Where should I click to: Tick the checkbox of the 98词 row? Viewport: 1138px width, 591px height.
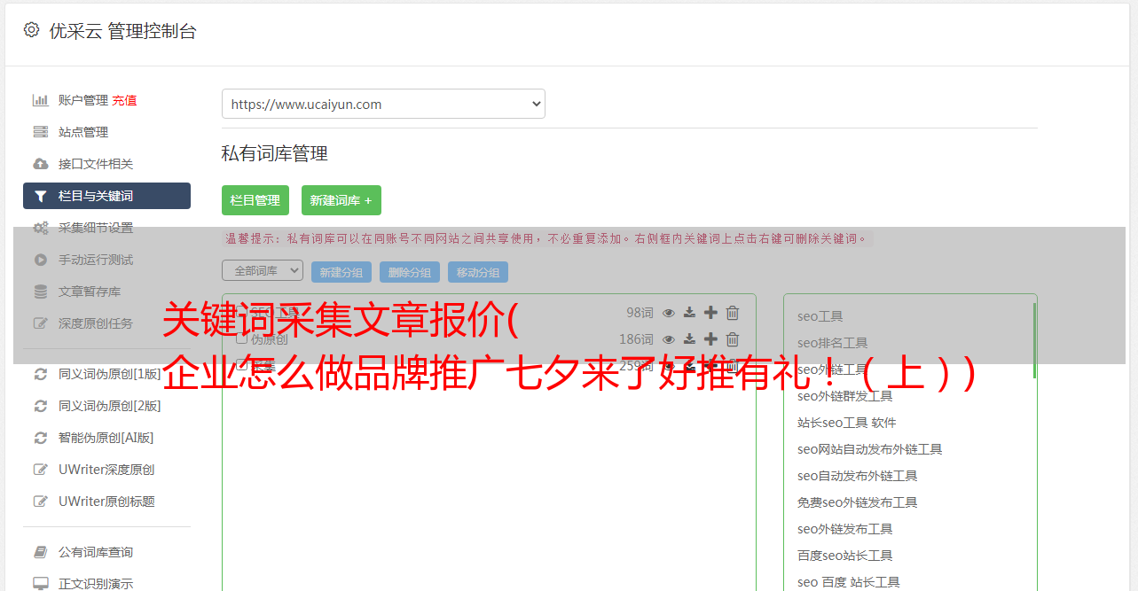point(241,313)
